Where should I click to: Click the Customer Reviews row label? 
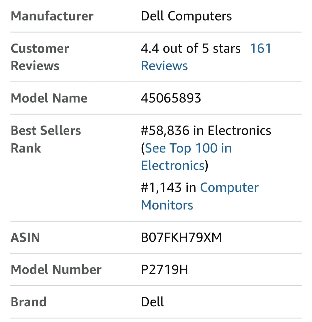tap(40, 57)
